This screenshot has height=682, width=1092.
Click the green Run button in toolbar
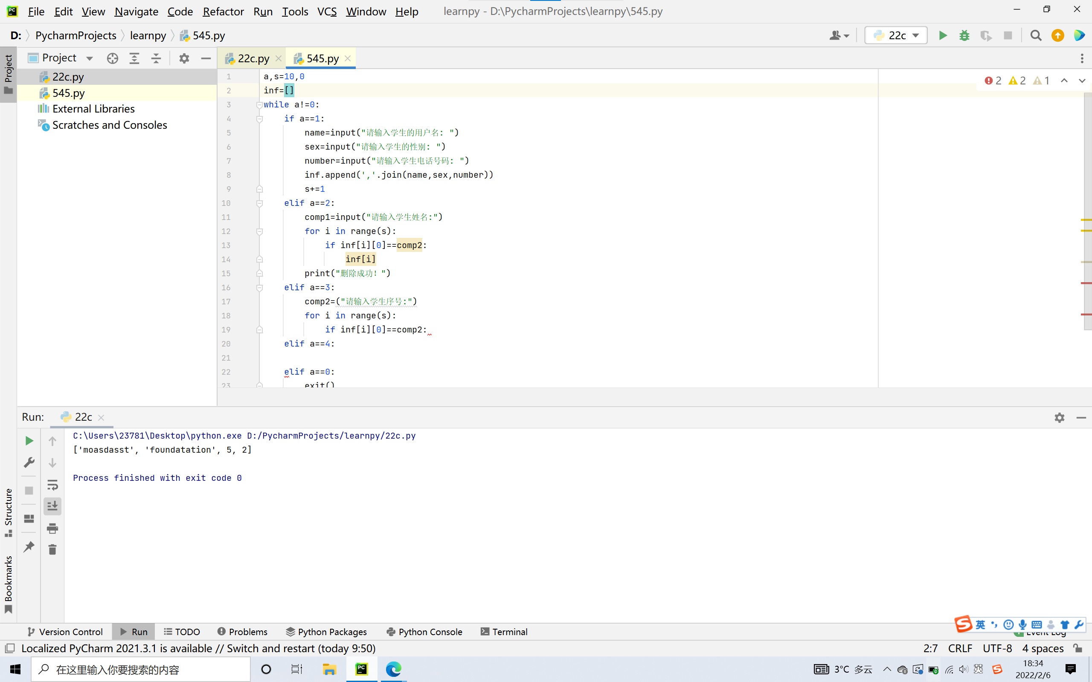(x=943, y=36)
